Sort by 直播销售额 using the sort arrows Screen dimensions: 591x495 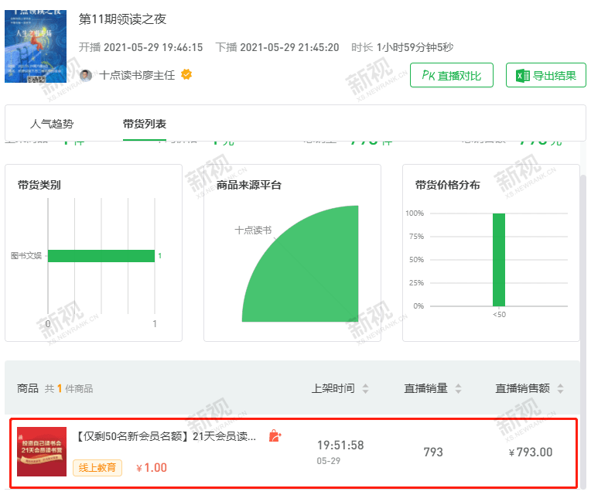(x=560, y=388)
